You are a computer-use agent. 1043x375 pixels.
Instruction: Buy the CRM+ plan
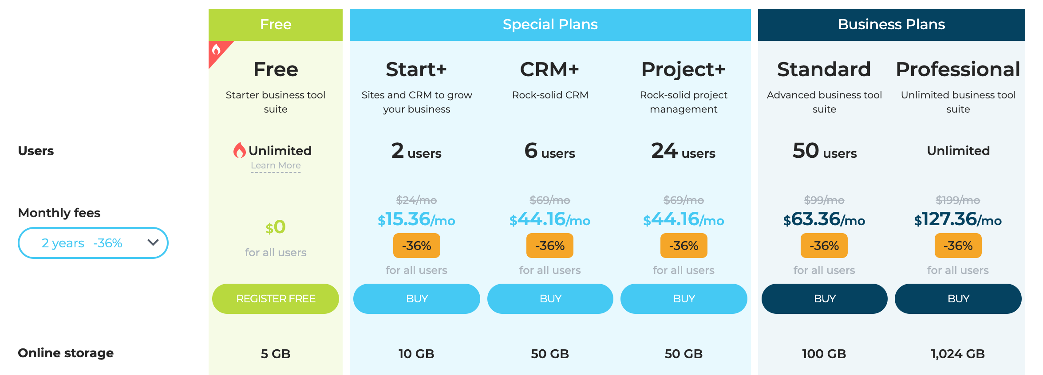tap(550, 299)
